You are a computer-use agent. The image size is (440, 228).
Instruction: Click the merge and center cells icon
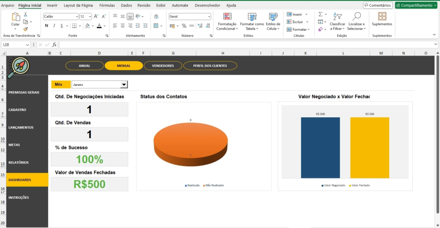click(156, 26)
